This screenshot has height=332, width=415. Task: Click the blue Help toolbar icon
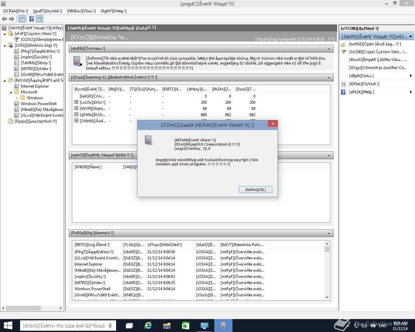(31, 19)
